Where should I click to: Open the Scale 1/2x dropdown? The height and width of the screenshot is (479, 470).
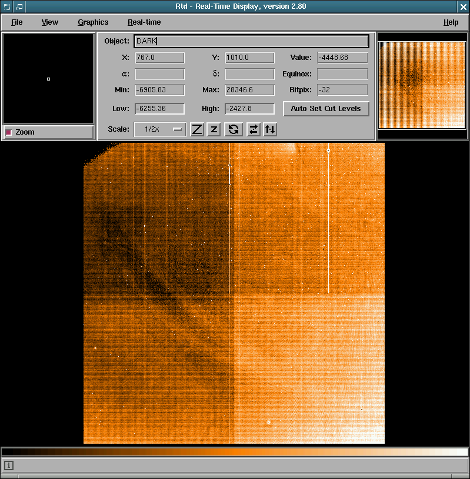point(160,129)
